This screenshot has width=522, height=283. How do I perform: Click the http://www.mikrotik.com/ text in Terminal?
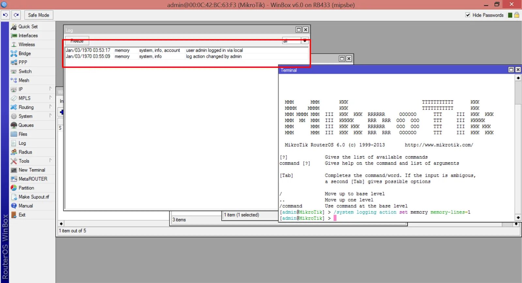(439, 145)
